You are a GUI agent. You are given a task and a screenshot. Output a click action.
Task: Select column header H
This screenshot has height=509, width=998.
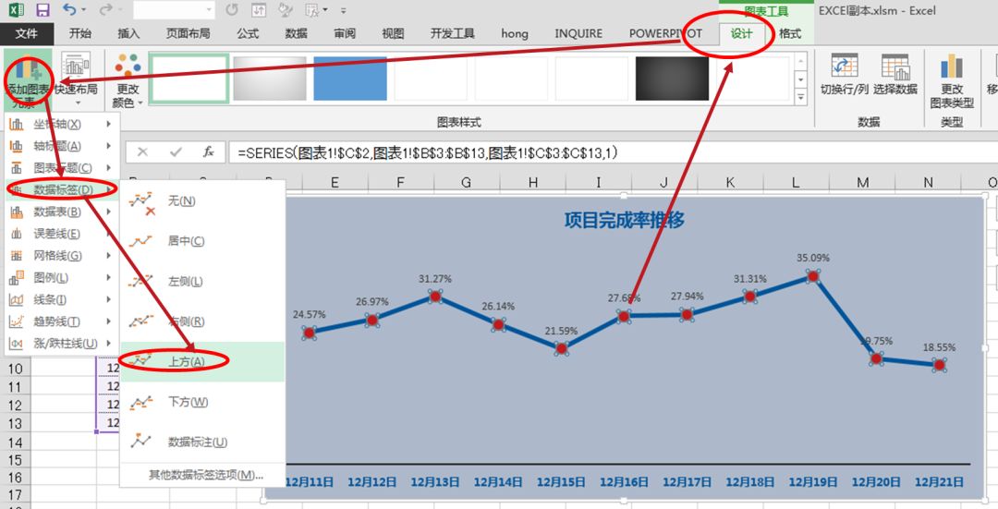point(533,183)
